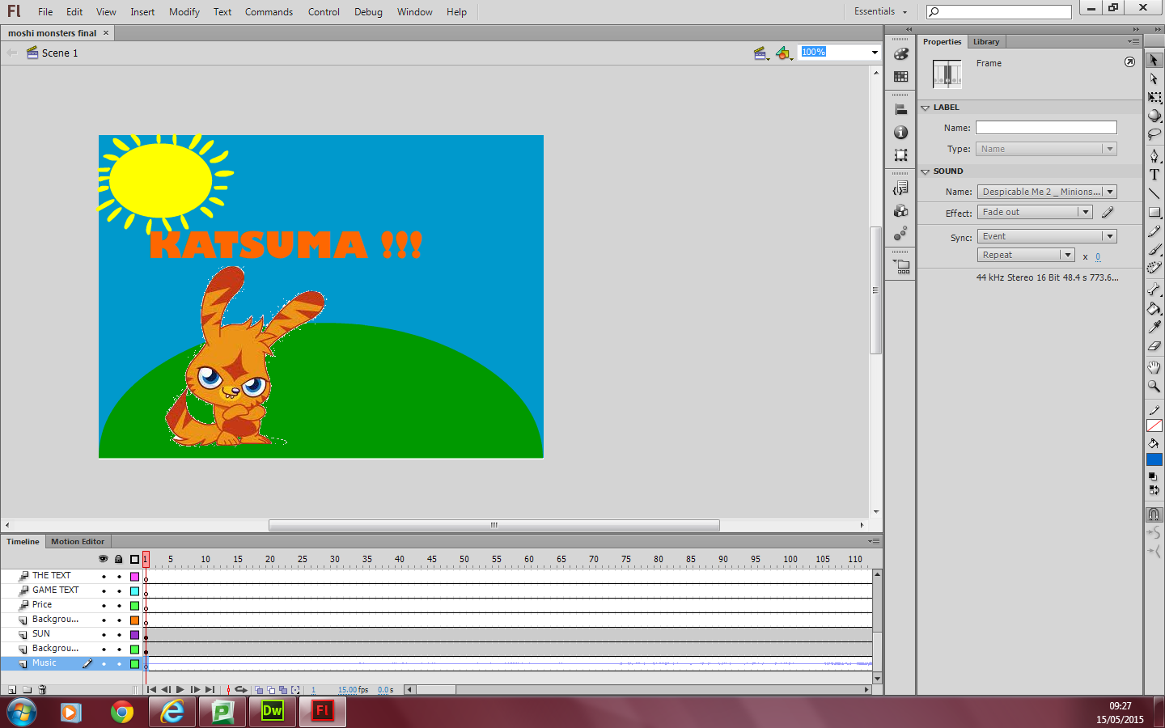The height and width of the screenshot is (728, 1165).
Task: Open the Transform panel icon
Action: click(900, 155)
